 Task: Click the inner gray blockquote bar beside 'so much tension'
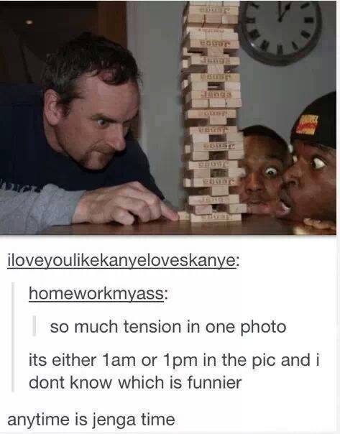35,326
